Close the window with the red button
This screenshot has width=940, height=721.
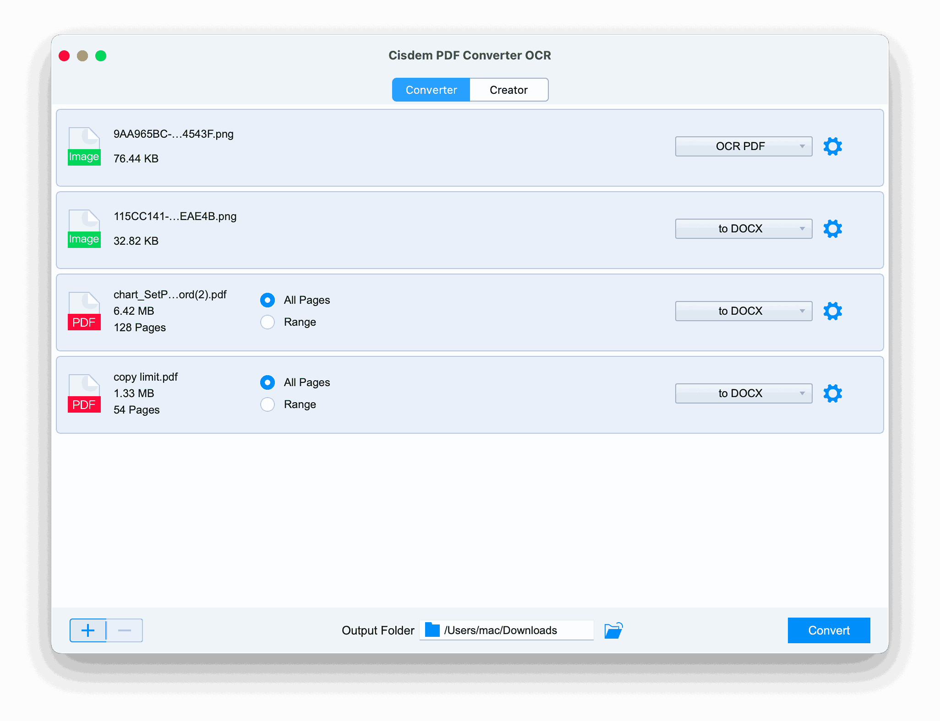(64, 56)
